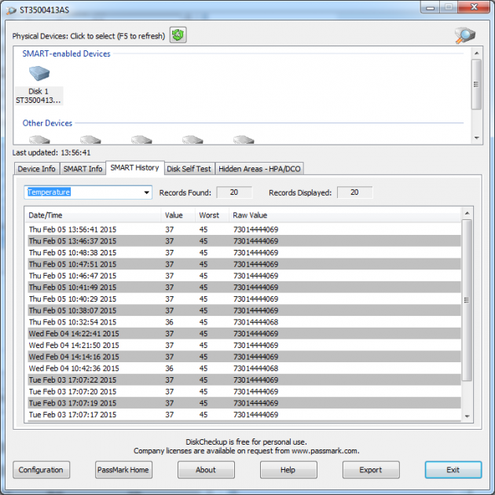Click the Raw Value column header
The width and height of the screenshot is (495, 495).
[x=250, y=215]
